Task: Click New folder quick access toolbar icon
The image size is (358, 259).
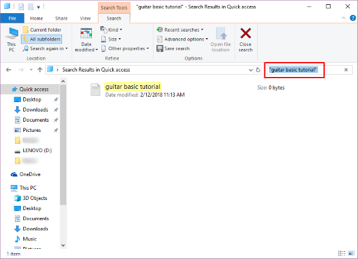Action: click(30, 7)
